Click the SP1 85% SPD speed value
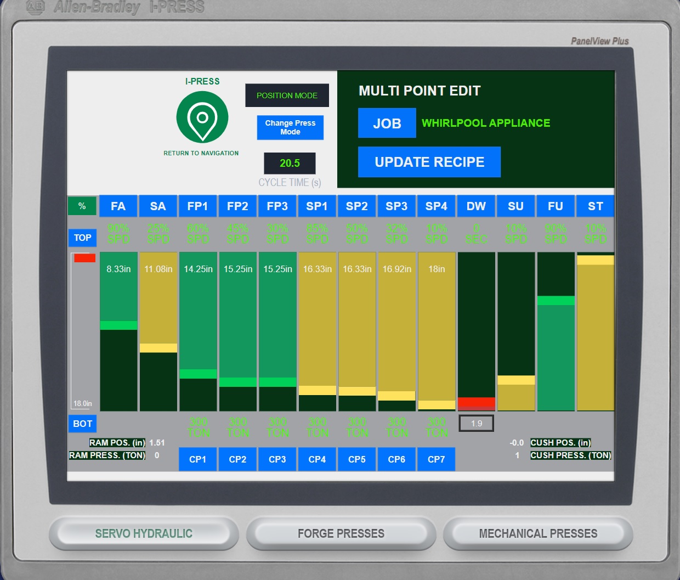 318,234
